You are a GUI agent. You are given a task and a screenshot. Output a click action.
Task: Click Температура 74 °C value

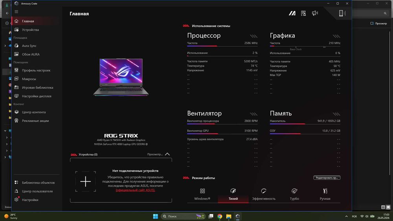tap(254, 66)
